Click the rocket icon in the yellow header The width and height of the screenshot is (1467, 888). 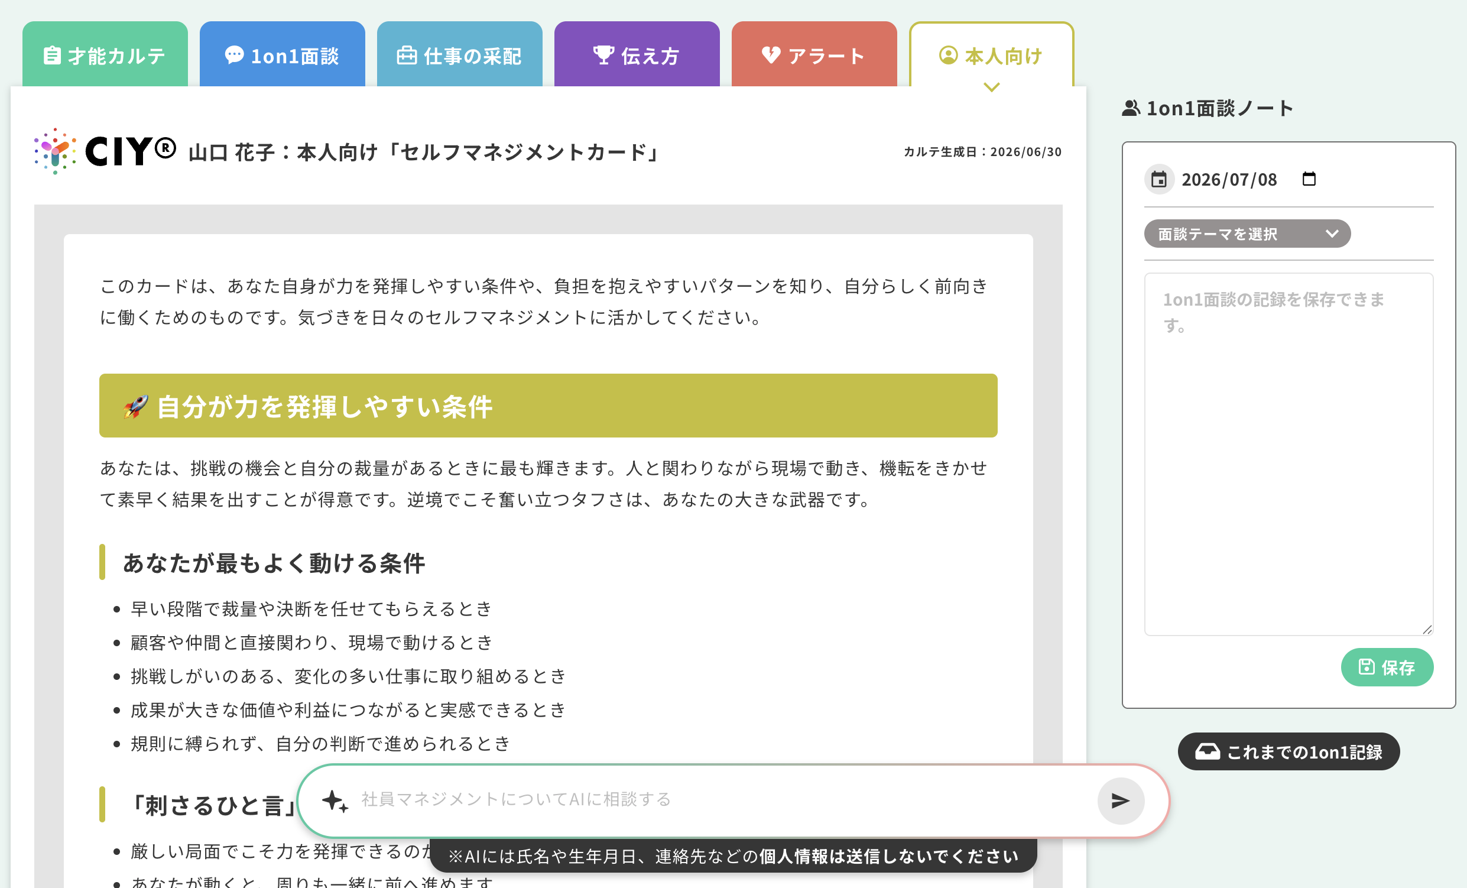coord(135,407)
